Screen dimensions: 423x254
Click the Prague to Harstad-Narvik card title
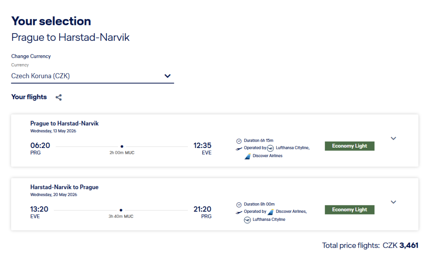click(65, 124)
